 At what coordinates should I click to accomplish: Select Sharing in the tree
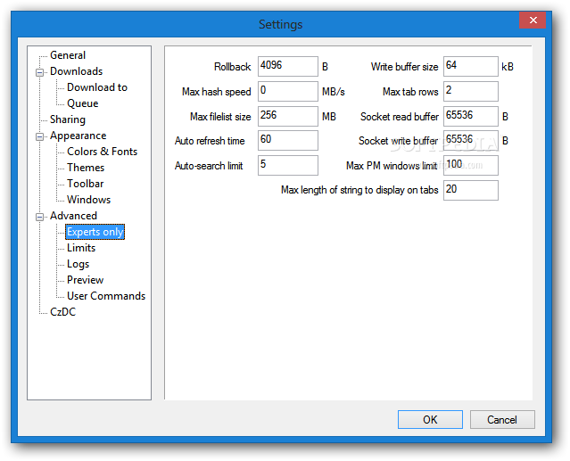tap(68, 119)
